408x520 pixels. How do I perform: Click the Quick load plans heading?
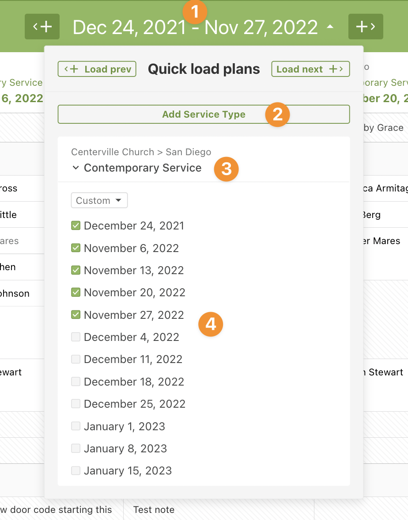204,69
